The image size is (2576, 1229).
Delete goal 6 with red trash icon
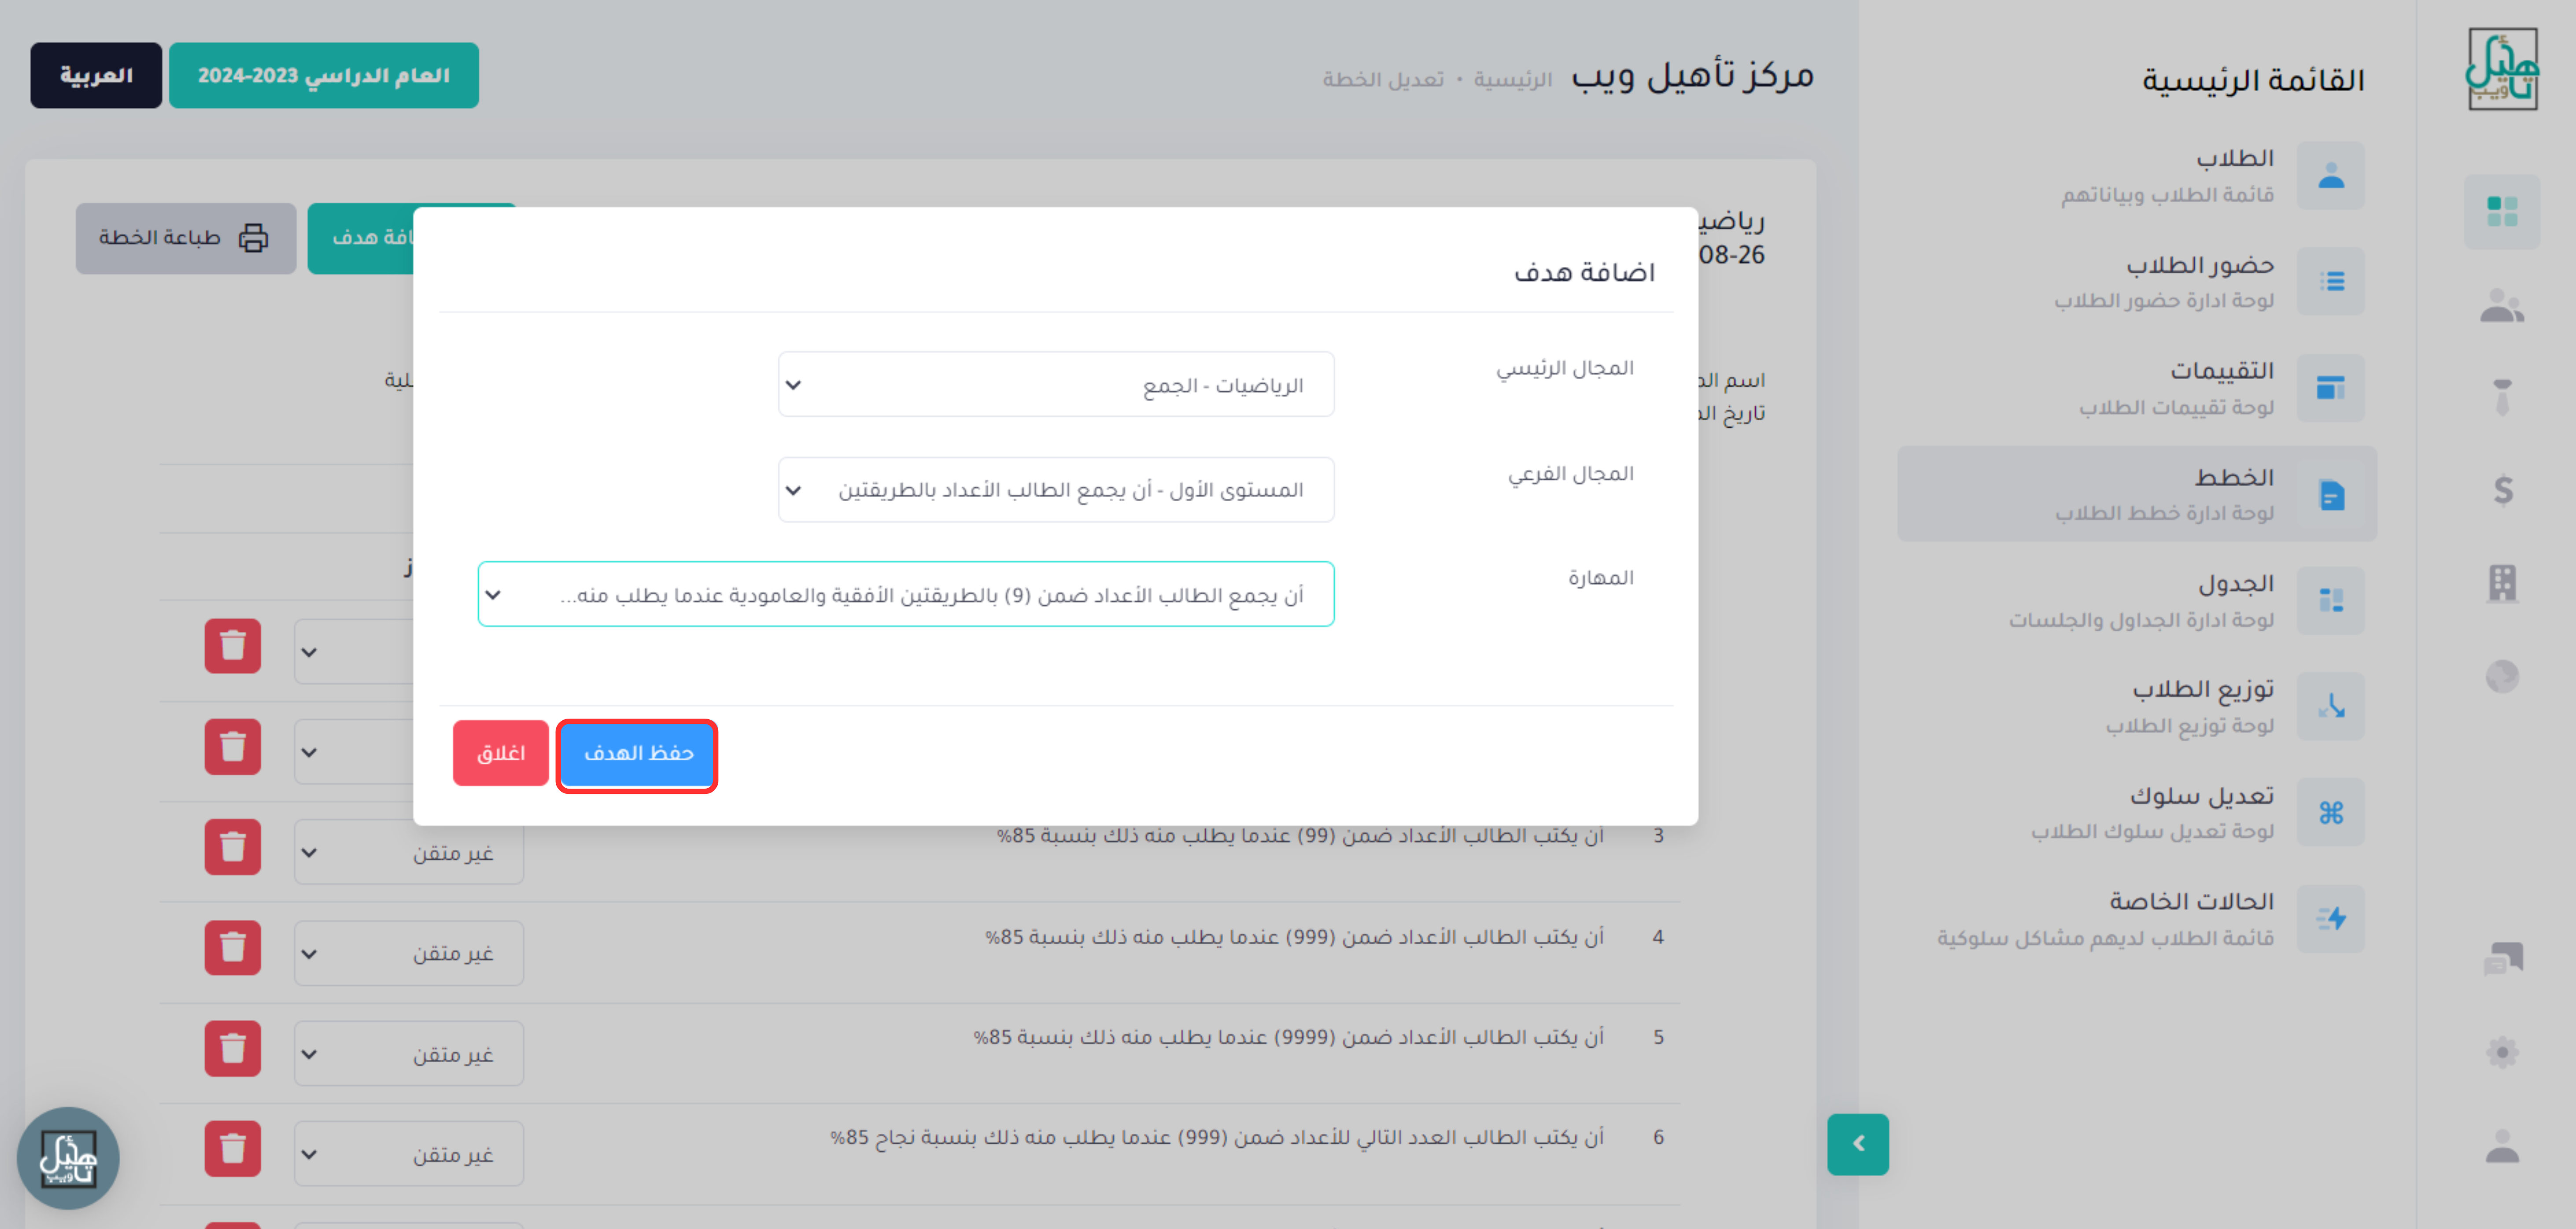pos(233,1148)
